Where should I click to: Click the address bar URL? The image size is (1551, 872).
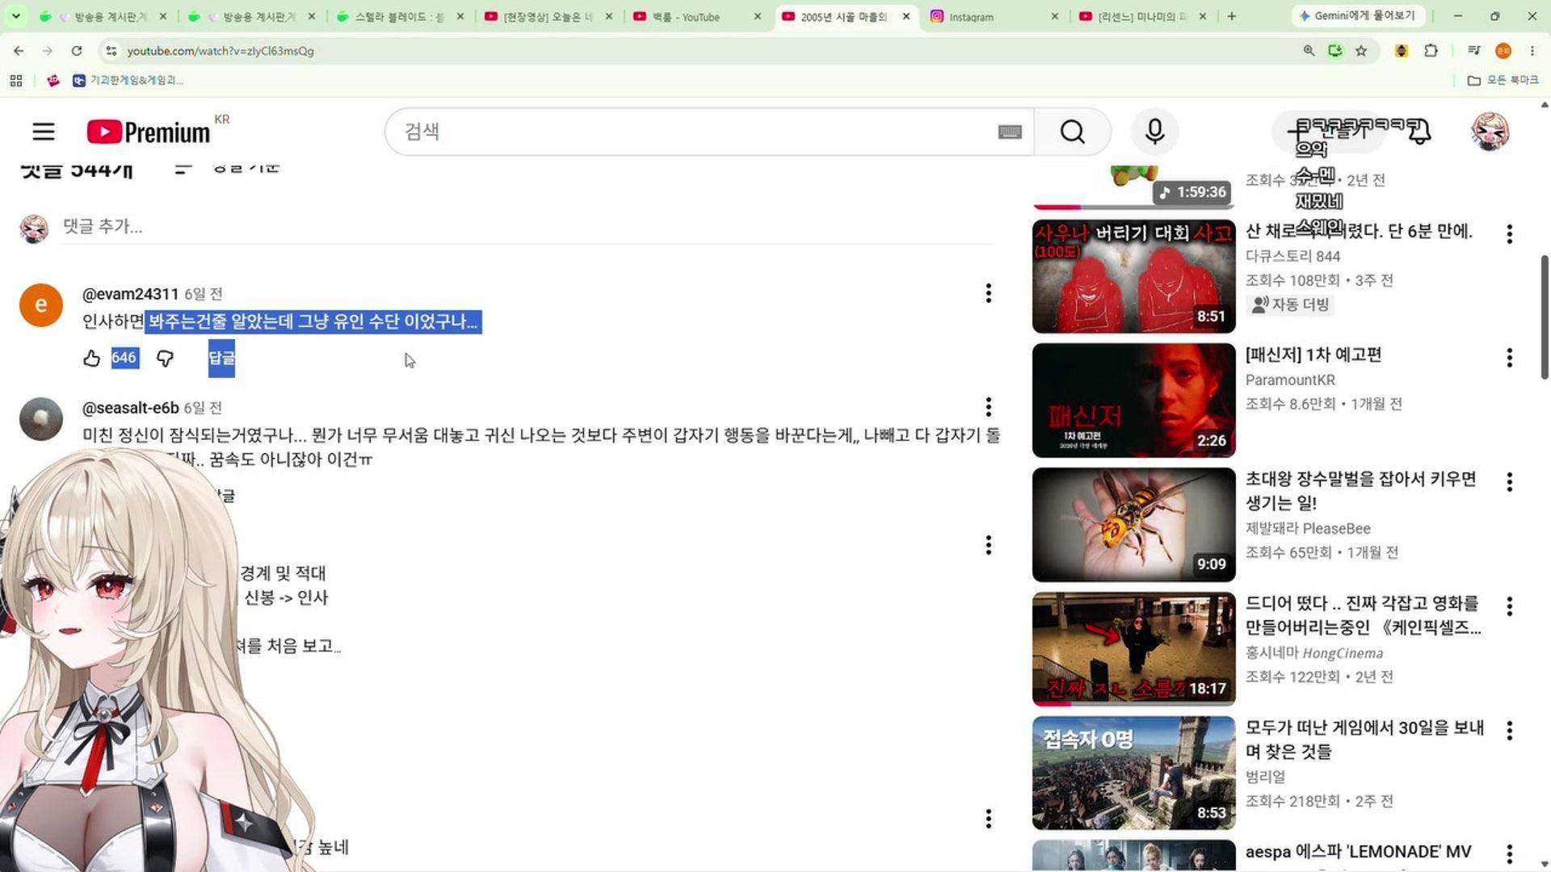click(x=221, y=51)
